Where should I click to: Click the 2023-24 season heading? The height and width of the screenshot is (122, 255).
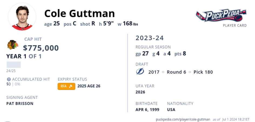[150, 38]
